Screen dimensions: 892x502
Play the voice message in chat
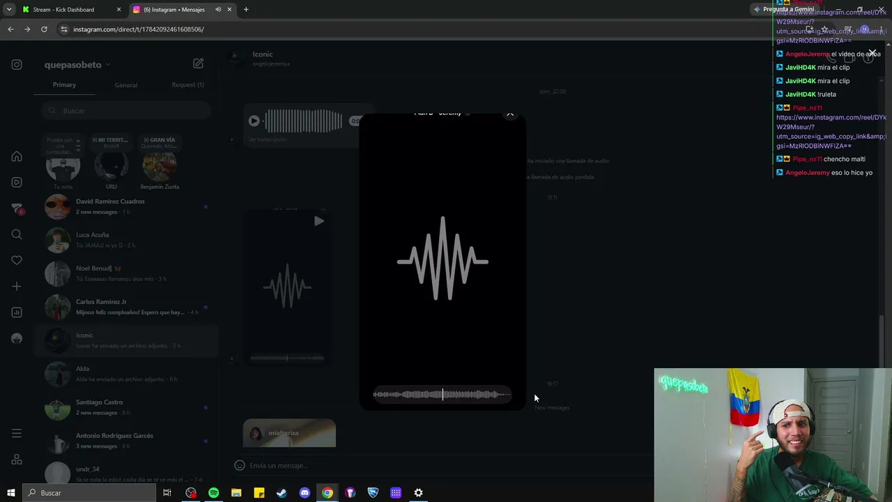coord(254,121)
